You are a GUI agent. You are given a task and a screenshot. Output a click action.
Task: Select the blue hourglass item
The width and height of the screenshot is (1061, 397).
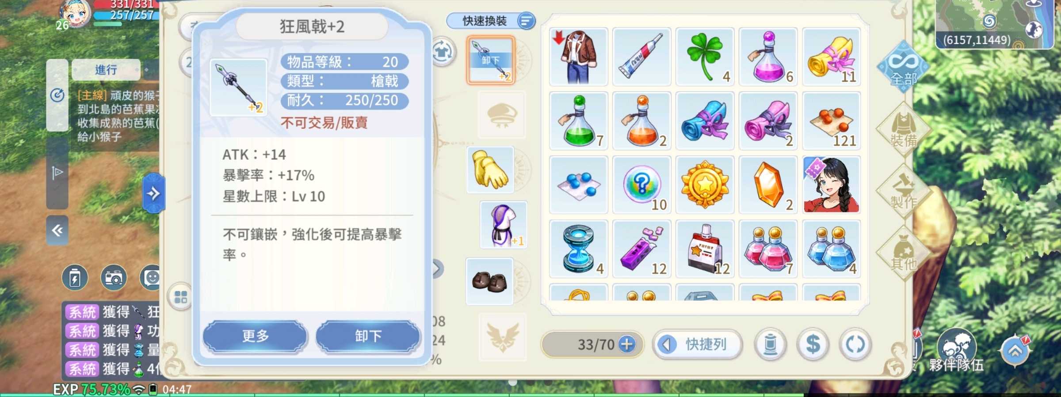click(579, 249)
